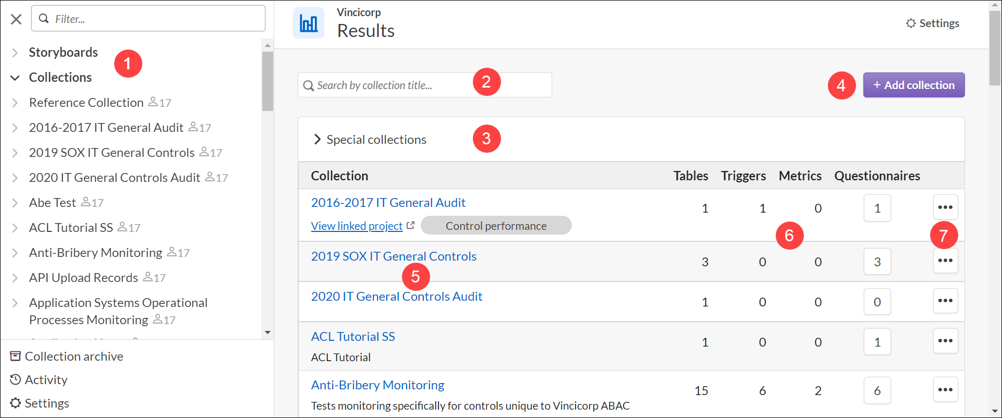Screen dimensions: 1002x418
Task: Open more options for 2016-2017 IT General Audit
Action: tap(945, 207)
